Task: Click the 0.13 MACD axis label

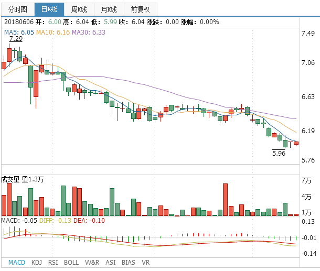Action: tap(308, 222)
